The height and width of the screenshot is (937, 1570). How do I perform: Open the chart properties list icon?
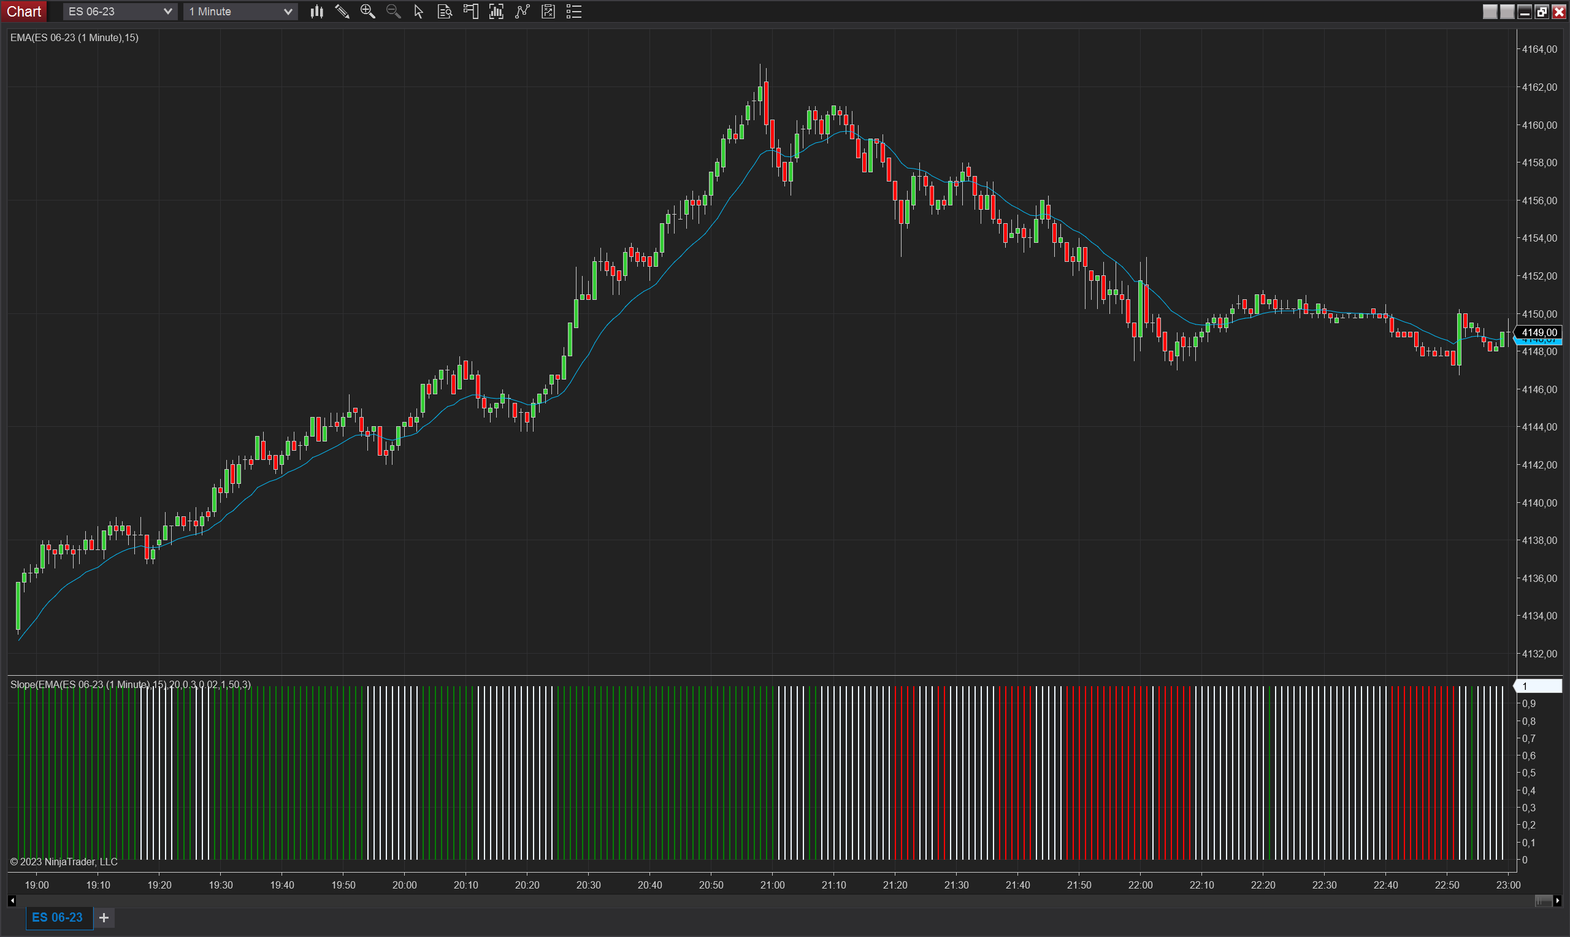coord(574,12)
